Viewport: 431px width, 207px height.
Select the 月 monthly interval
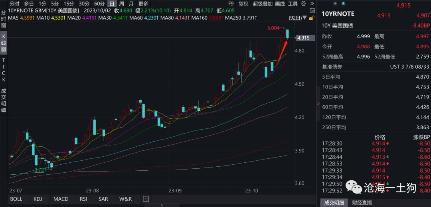coord(131,4)
